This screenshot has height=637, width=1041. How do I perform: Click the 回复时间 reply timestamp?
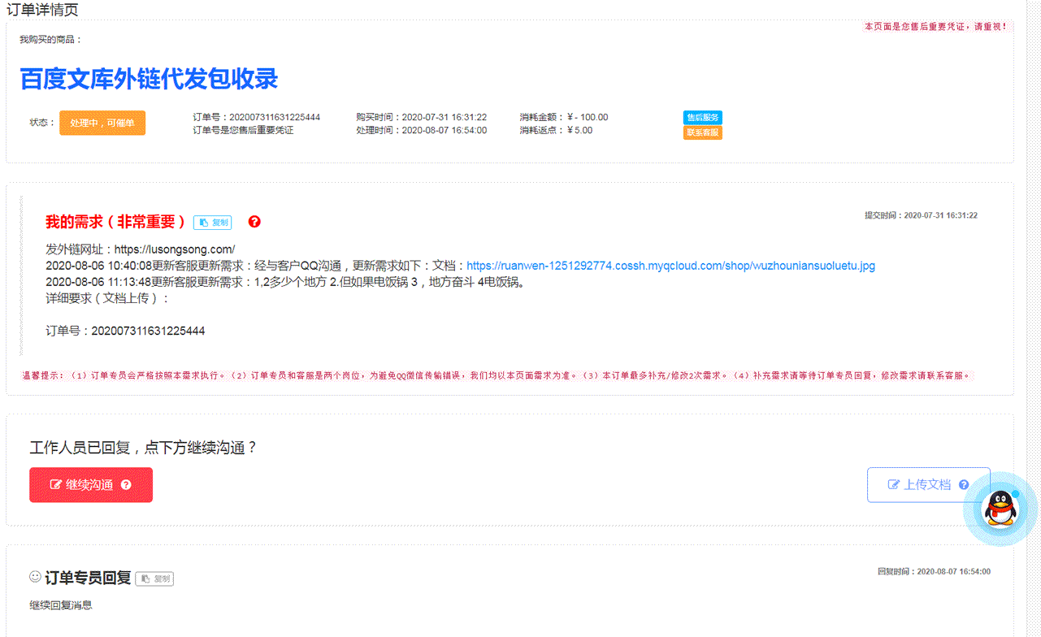point(934,571)
